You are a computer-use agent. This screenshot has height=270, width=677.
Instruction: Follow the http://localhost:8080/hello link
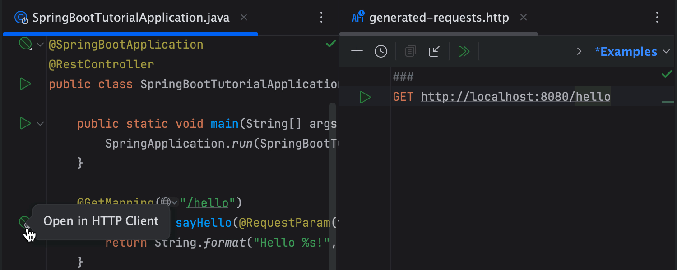click(515, 97)
